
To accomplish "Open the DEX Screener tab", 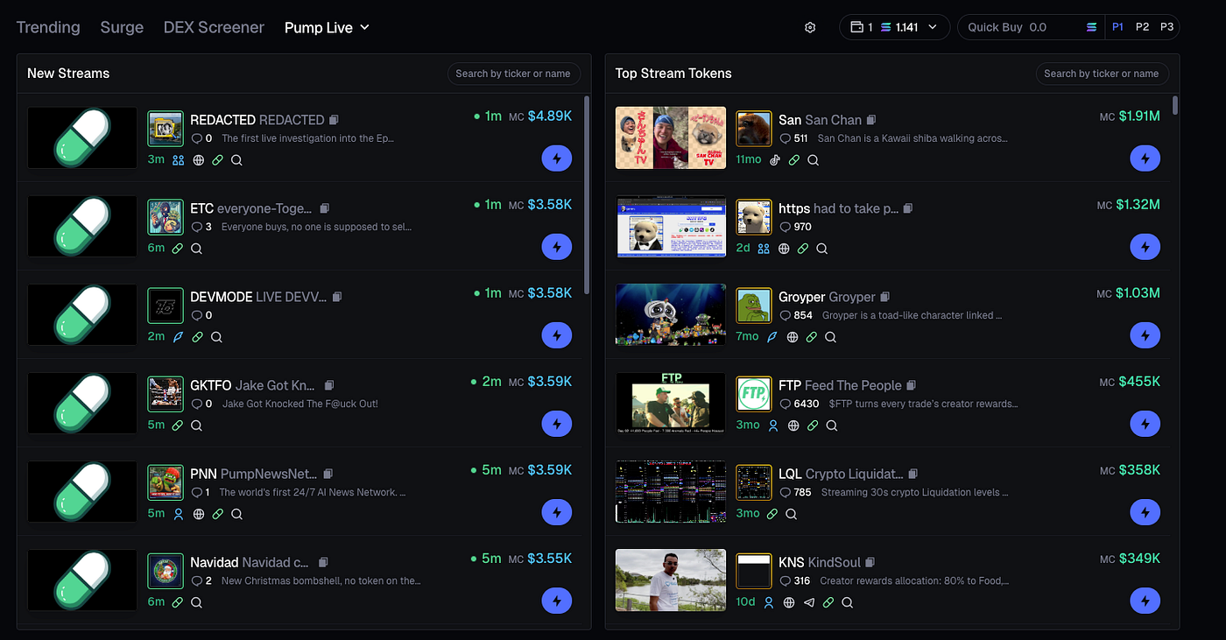I will tap(214, 27).
